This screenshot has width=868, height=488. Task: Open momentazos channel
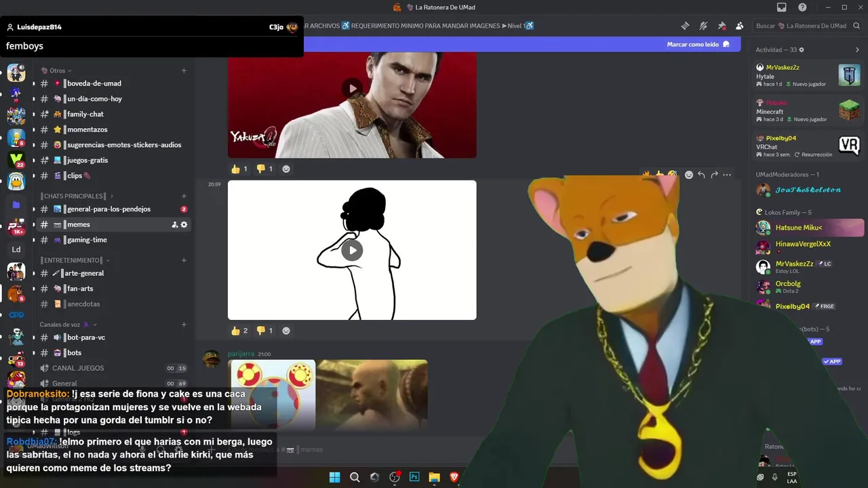pyautogui.click(x=113, y=129)
